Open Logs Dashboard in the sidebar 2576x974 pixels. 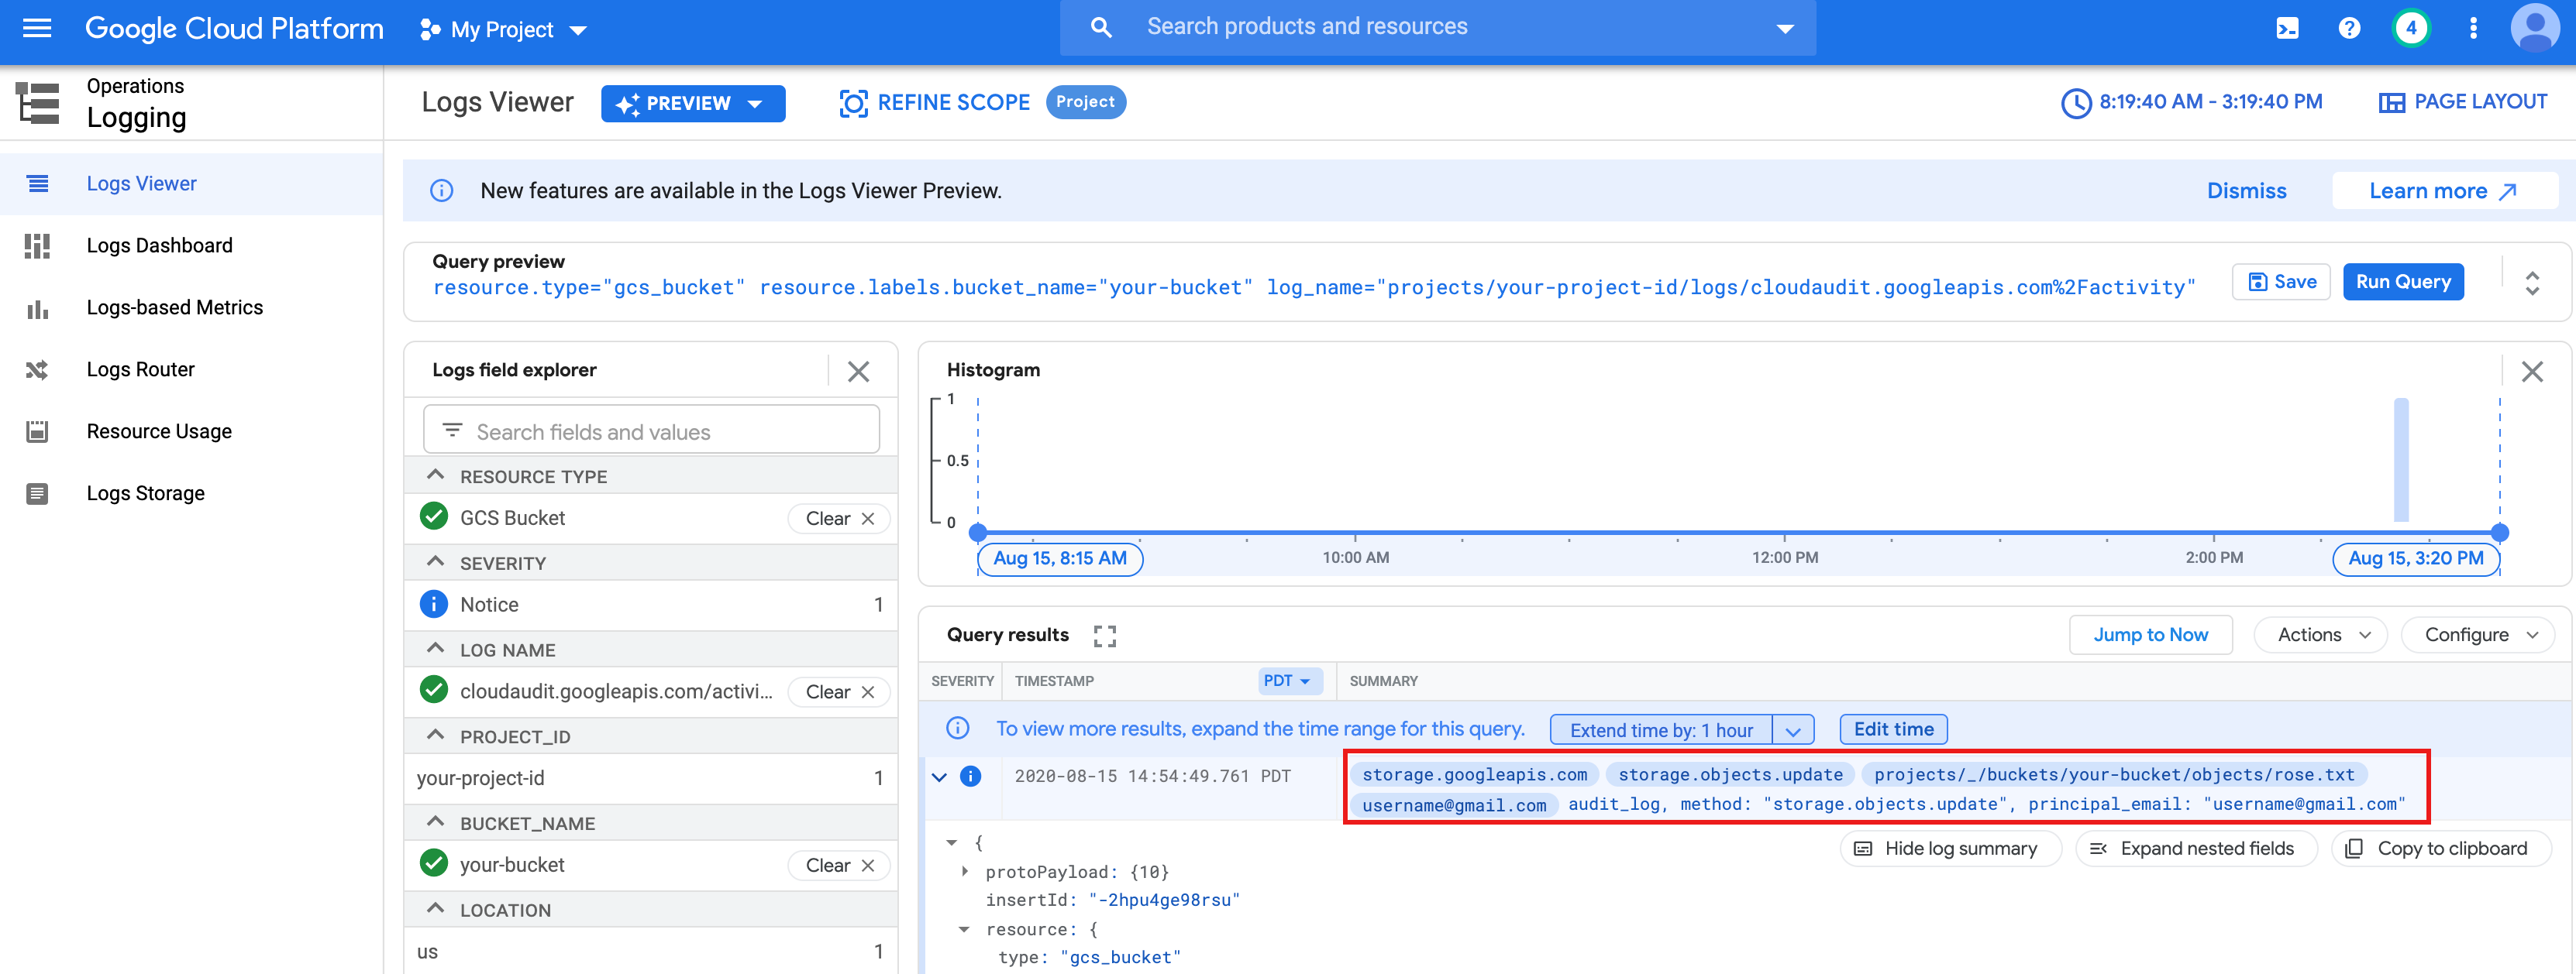click(x=159, y=245)
